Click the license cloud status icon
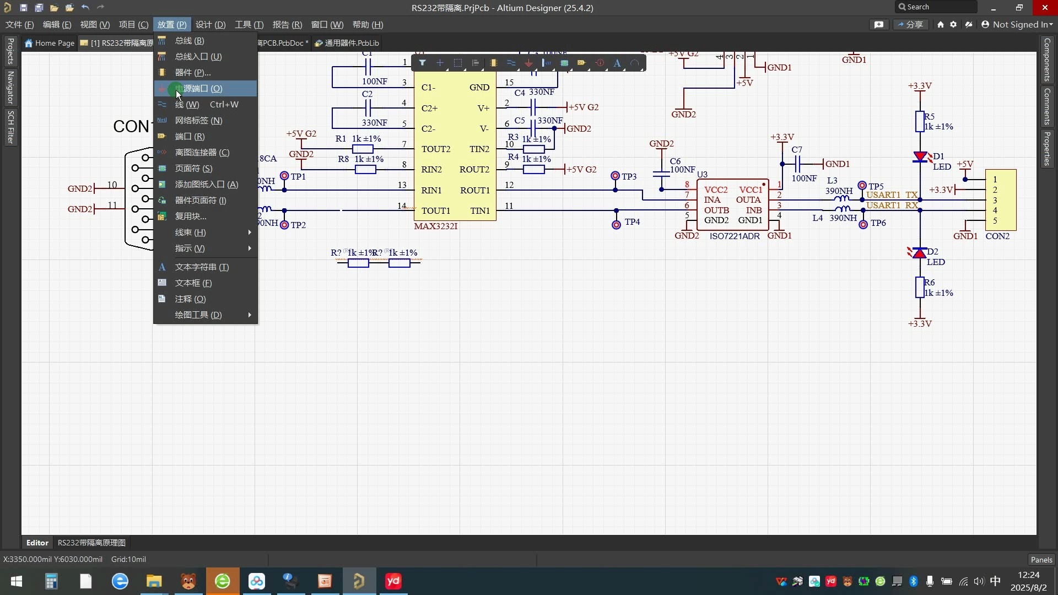This screenshot has height=595, width=1058. 969,25
